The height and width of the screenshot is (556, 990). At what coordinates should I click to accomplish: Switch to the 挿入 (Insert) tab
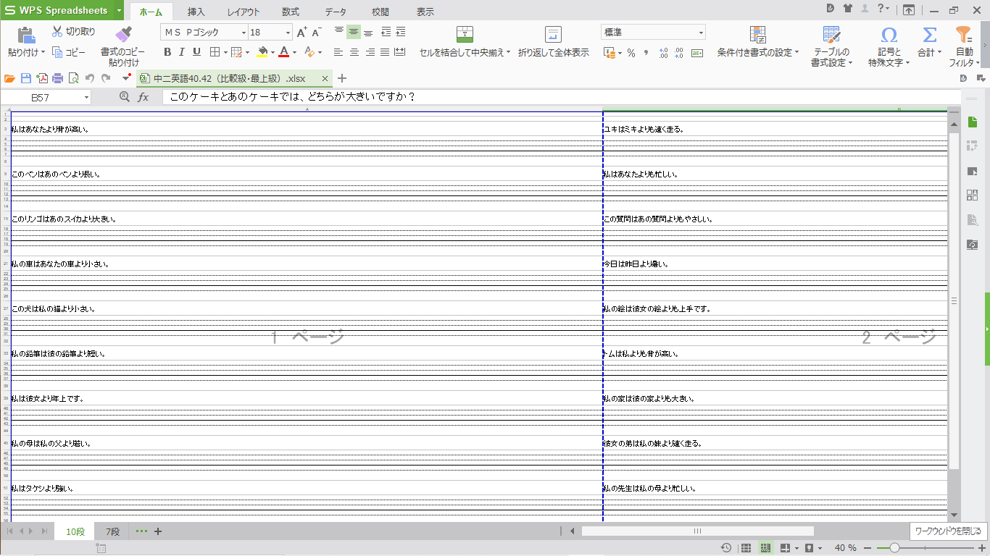click(196, 12)
